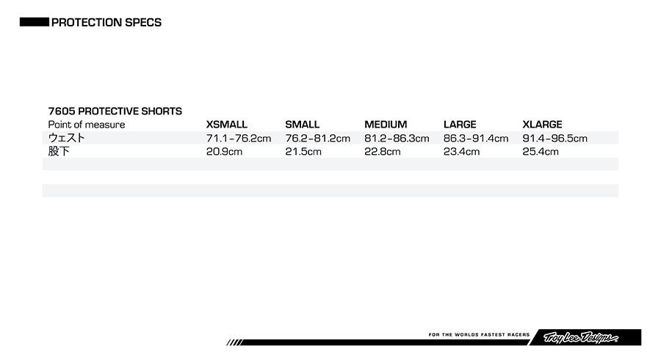The width and height of the screenshot is (661, 360).
Task: Click the MEDIUM column header
Action: coord(386,125)
